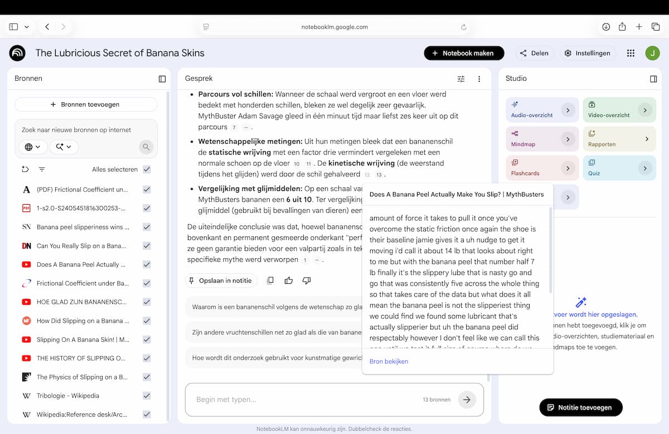The width and height of the screenshot is (669, 434).
Task: Uncheck Banana peel slipperiness wins source
Action: 147,227
